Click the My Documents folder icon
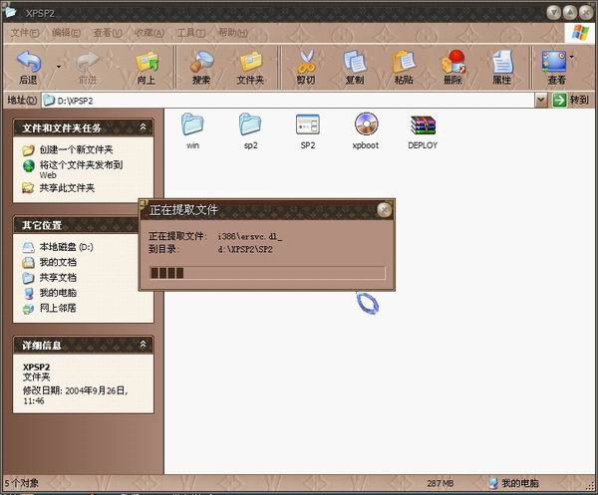The image size is (598, 495). coord(28,262)
